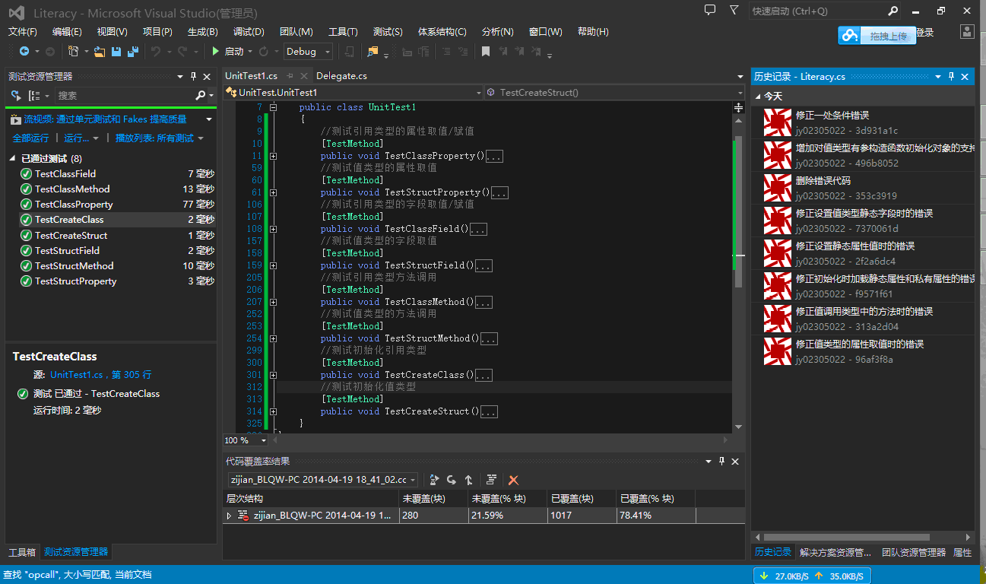Click the new project toolbar icon
Screen dimensions: 986x584
point(73,51)
